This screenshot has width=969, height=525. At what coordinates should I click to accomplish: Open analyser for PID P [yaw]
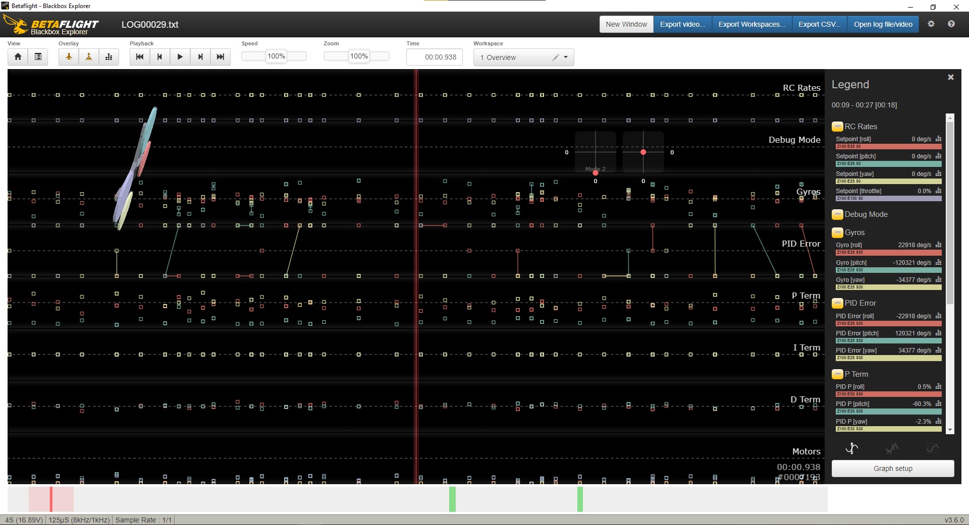938,421
